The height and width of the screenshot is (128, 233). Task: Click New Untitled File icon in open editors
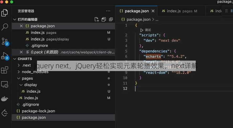(97, 19)
